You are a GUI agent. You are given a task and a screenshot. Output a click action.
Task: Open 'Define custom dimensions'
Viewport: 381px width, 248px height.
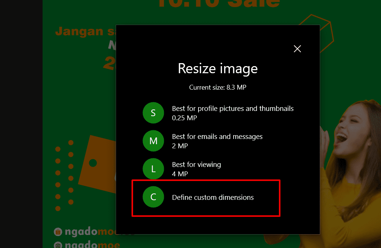pyautogui.click(x=213, y=197)
